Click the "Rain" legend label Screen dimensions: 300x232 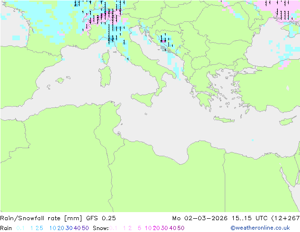click(x=6, y=228)
